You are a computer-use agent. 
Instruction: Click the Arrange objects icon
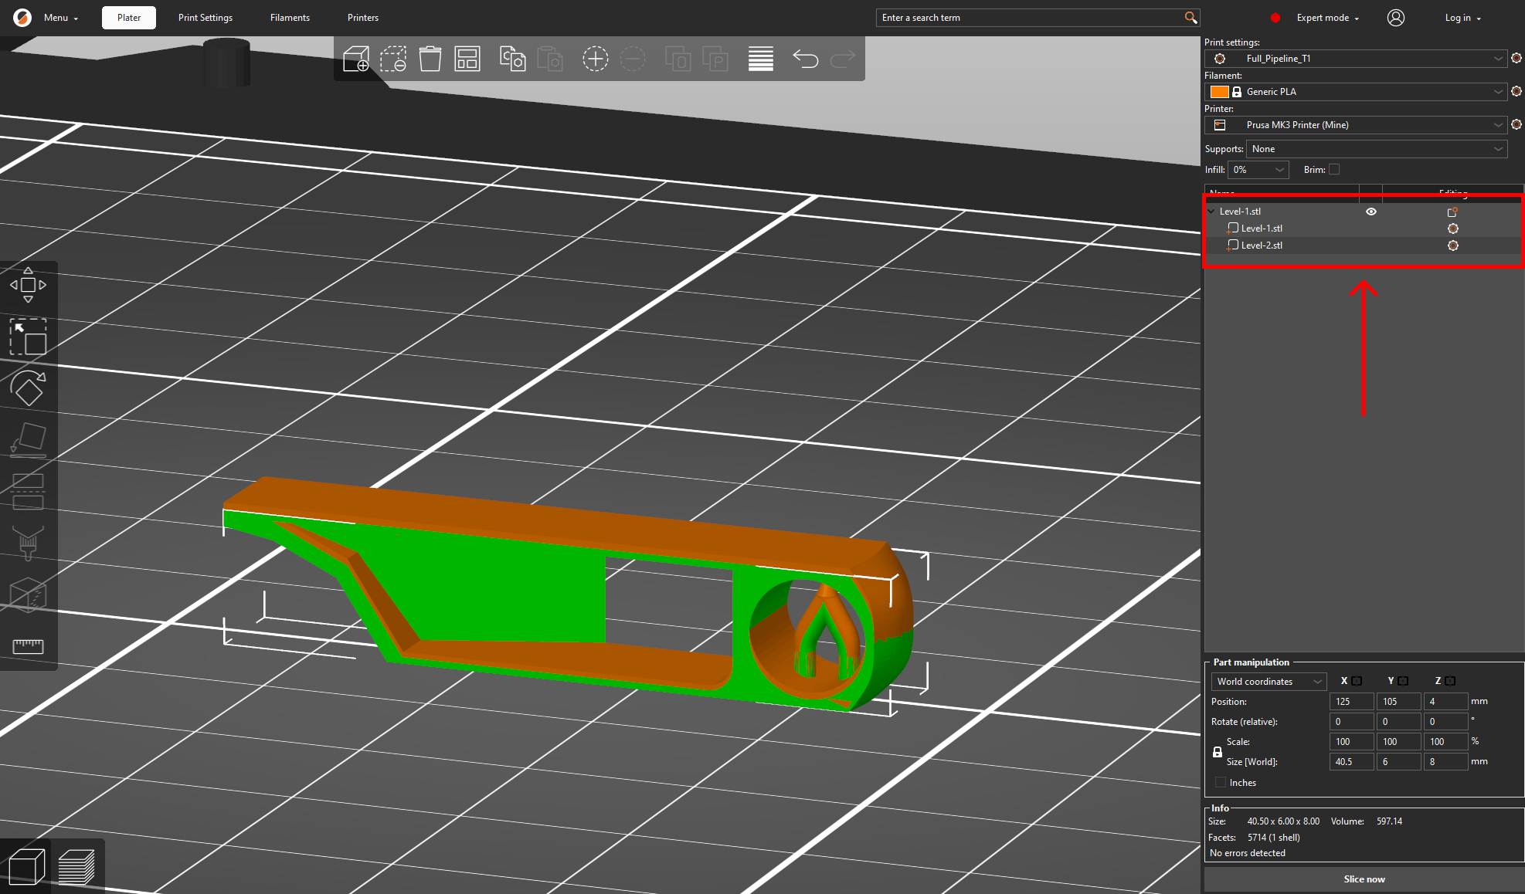(x=467, y=59)
